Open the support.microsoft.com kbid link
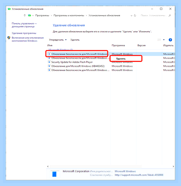Image resolution: width=181 pixels, height=186 pixels. click(139, 175)
